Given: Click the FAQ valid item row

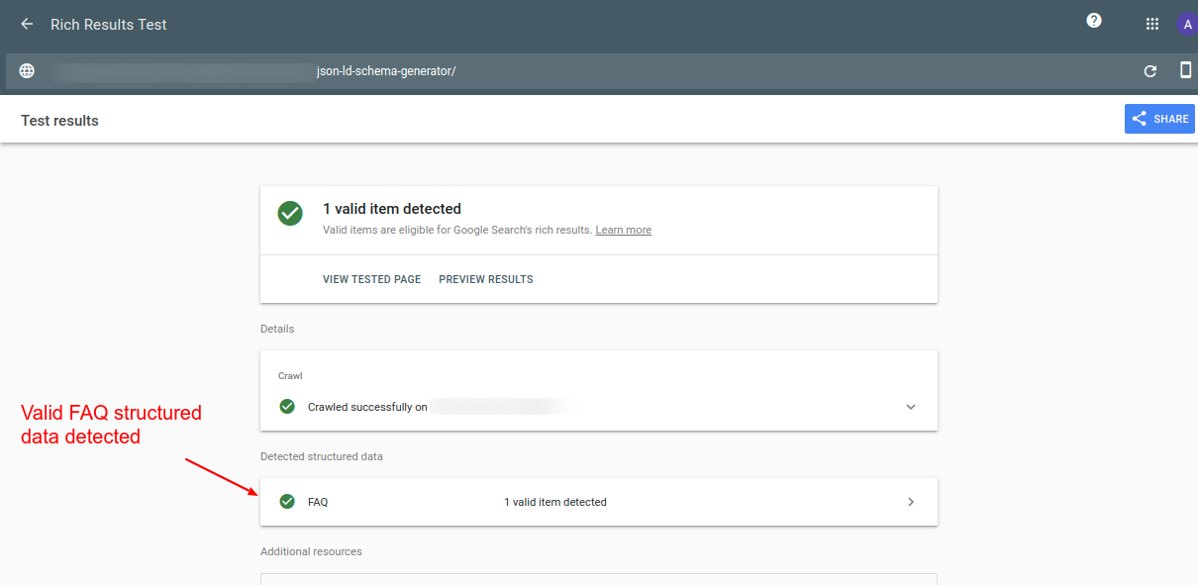Looking at the screenshot, I should point(598,502).
